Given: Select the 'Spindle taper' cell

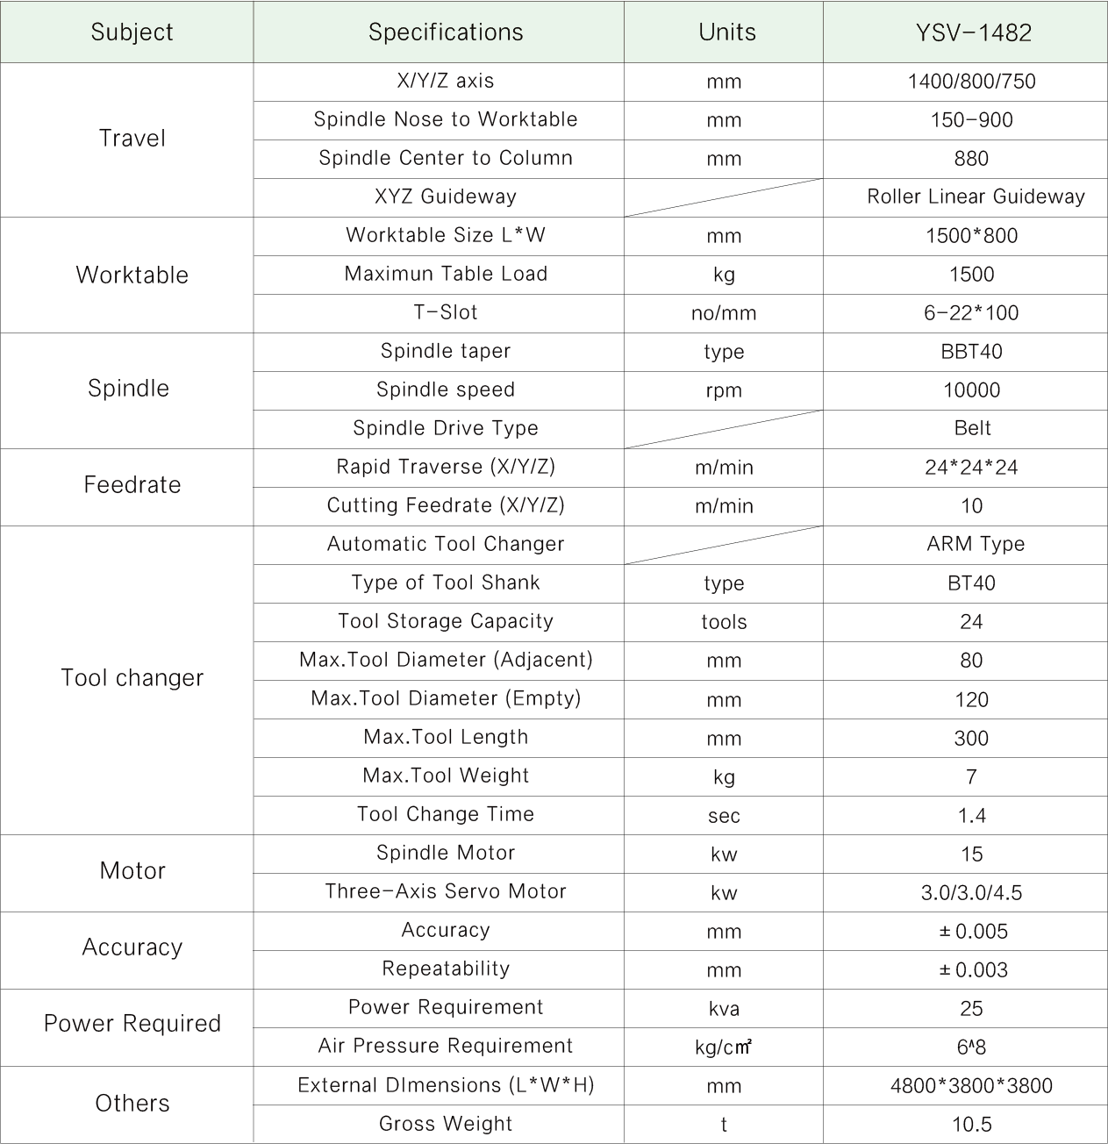Looking at the screenshot, I should pos(439,352).
